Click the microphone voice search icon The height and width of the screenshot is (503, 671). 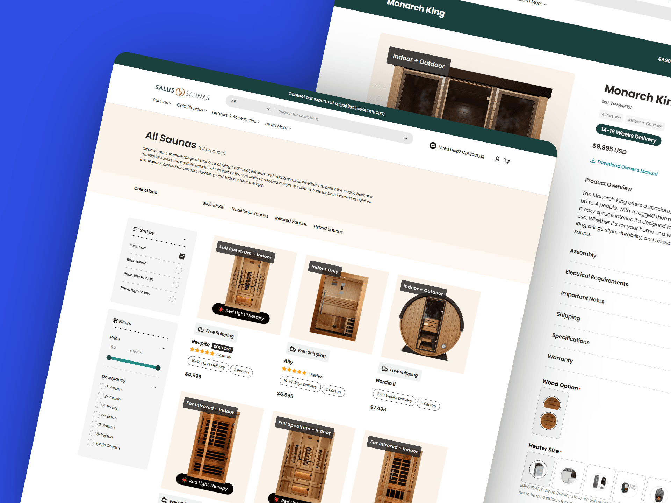pyautogui.click(x=405, y=138)
